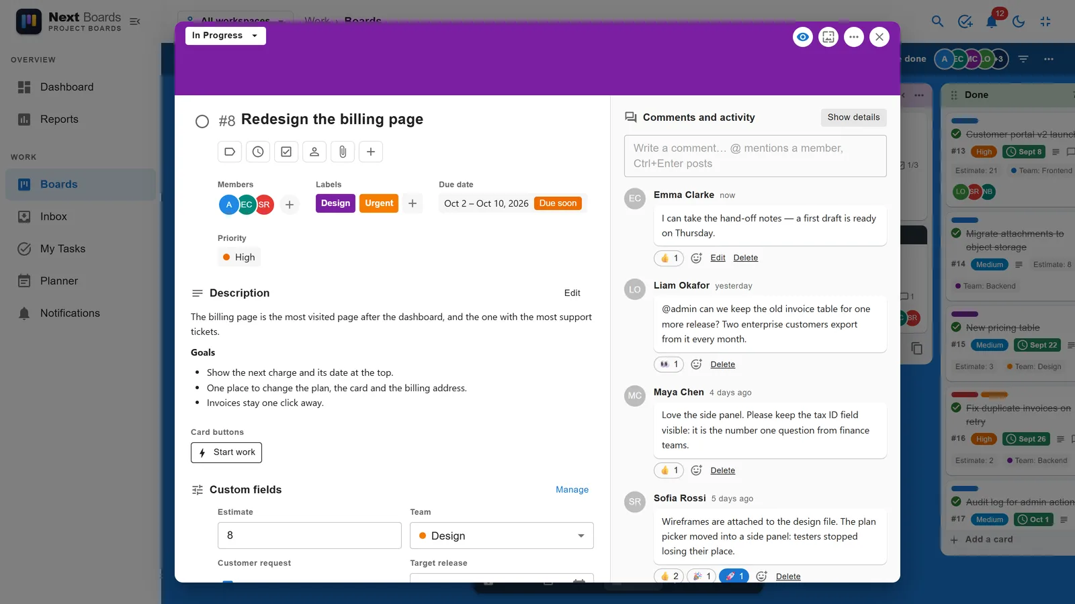Click the Estimate field with 8
Image resolution: width=1075 pixels, height=604 pixels.
pos(310,536)
